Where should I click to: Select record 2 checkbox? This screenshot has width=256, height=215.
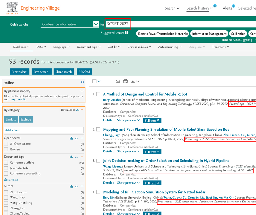[x=98, y=129]
